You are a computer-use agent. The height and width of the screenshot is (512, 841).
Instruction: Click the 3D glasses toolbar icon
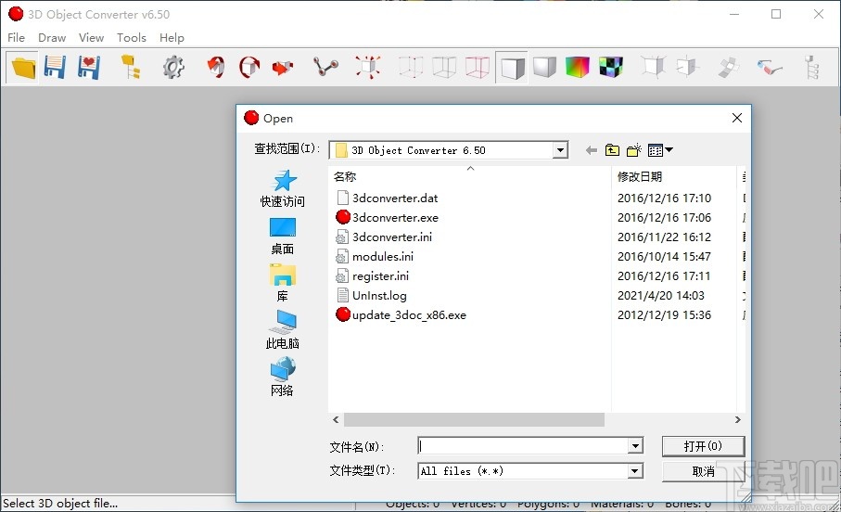click(769, 68)
